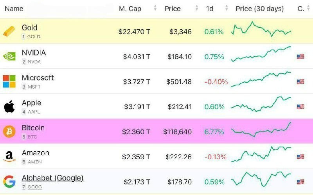Screen dimensions: 313x195
Task: Click the Bitcoin 30-day price chart
Action: tap(261, 130)
